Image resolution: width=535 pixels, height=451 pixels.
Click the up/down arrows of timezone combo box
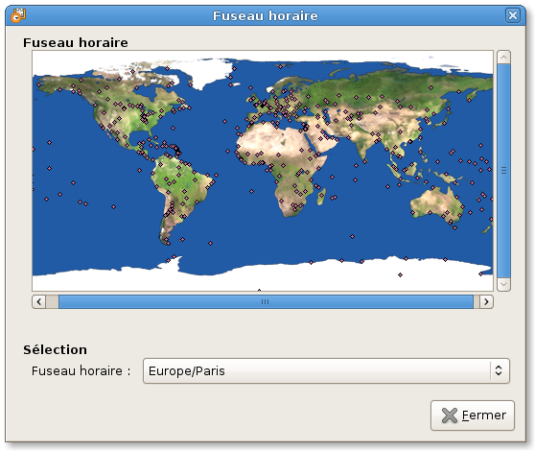pyautogui.click(x=499, y=370)
